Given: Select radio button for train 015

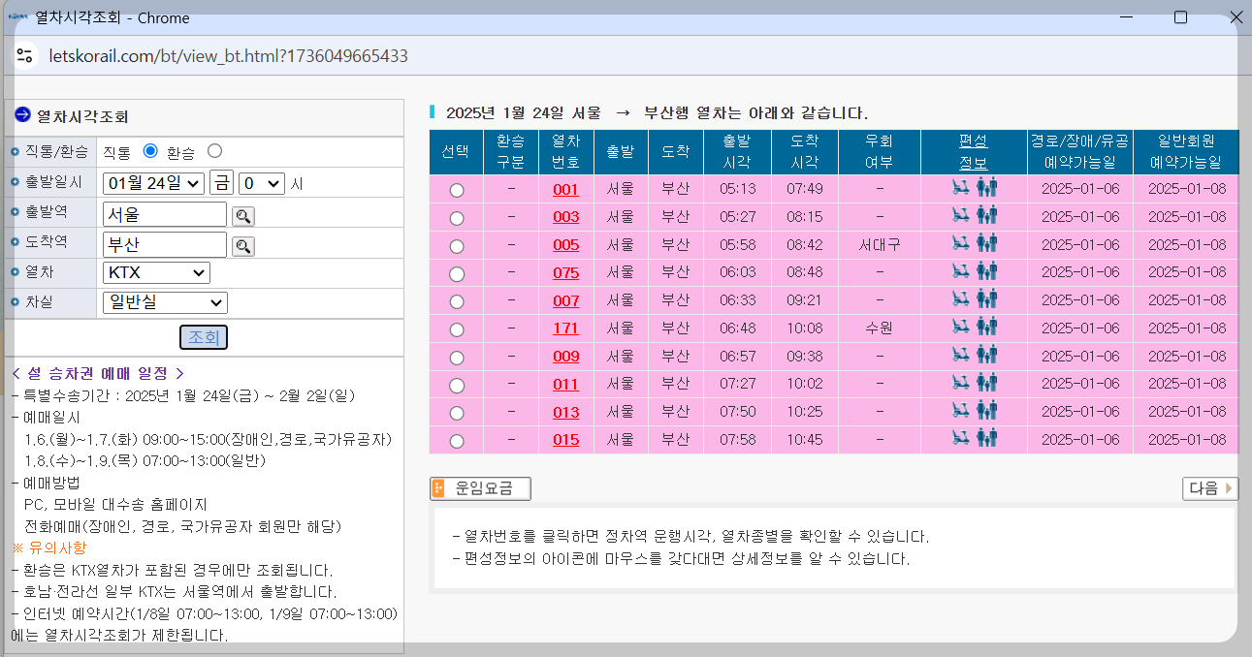Looking at the screenshot, I should tap(457, 441).
